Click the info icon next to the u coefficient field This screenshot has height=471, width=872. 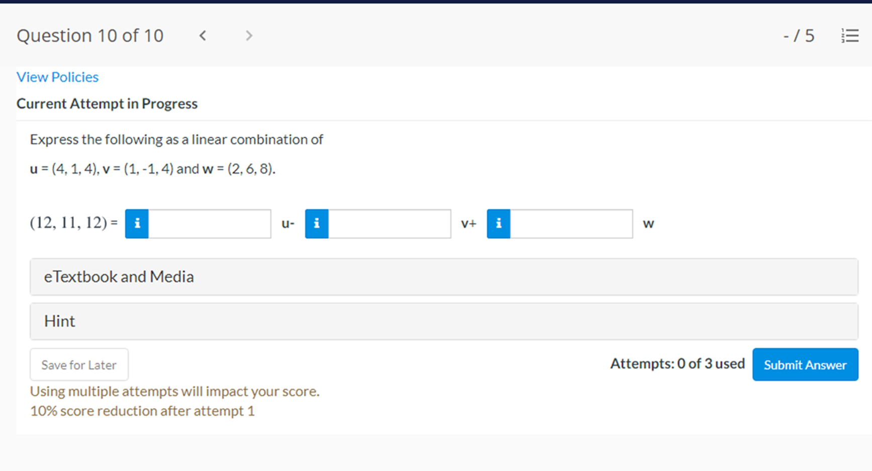[x=136, y=224]
